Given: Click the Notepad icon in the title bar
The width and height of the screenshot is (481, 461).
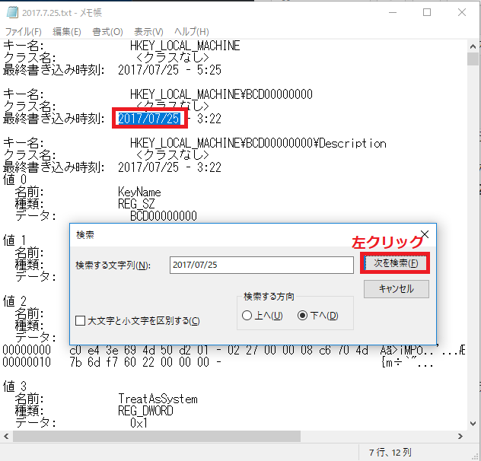Looking at the screenshot, I should point(13,12).
